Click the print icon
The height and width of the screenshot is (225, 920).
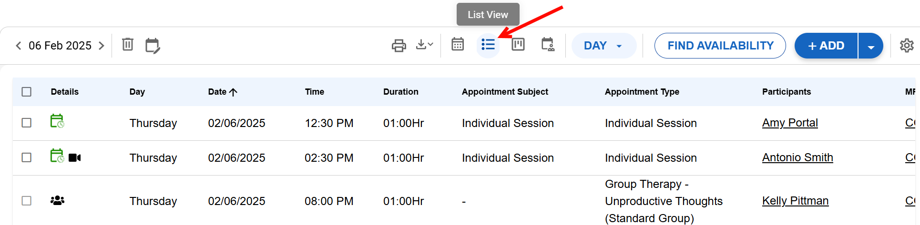pyautogui.click(x=399, y=46)
